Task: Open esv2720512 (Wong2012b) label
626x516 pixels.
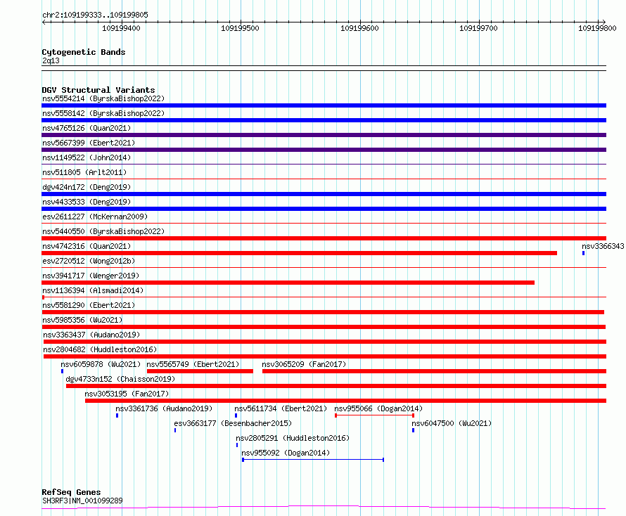Action: coord(89,261)
